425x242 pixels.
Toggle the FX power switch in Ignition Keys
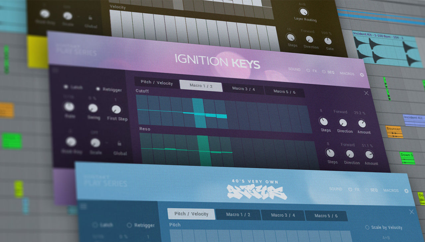308,70
